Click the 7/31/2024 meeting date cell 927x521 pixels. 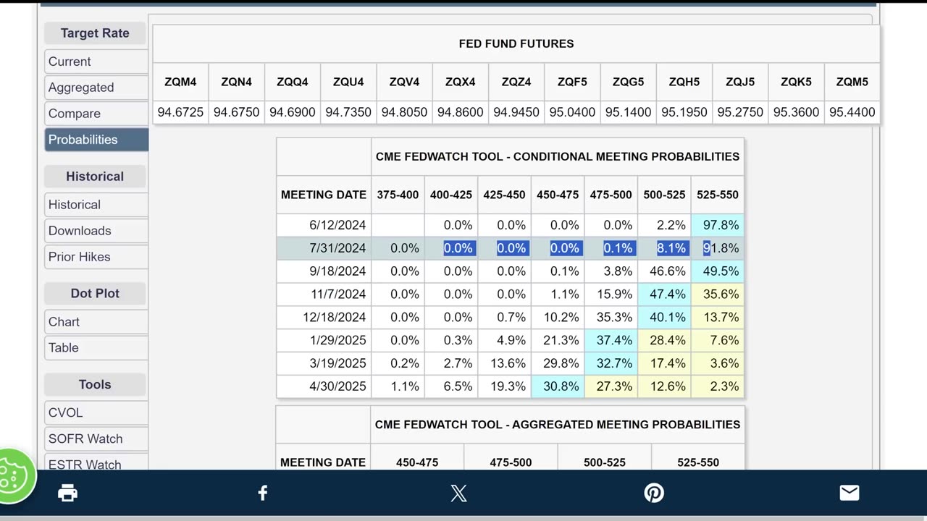pos(324,248)
